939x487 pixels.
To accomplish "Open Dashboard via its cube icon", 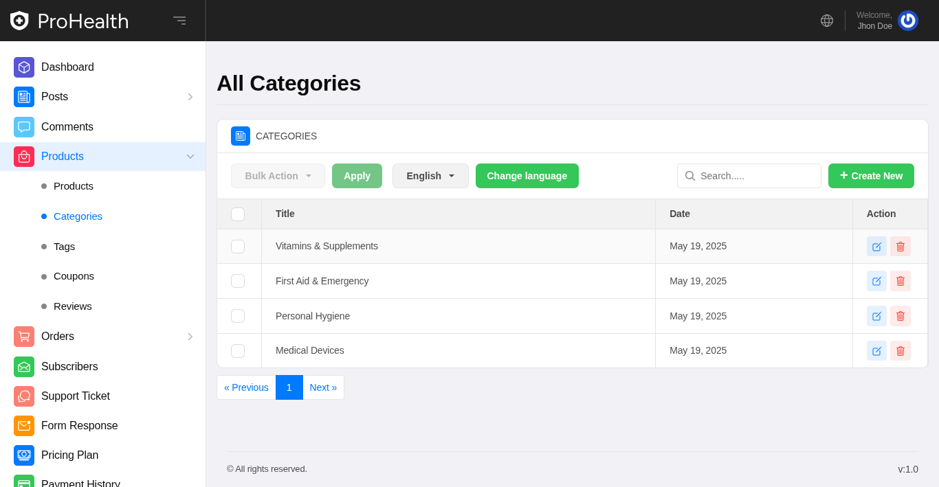I will [x=24, y=67].
